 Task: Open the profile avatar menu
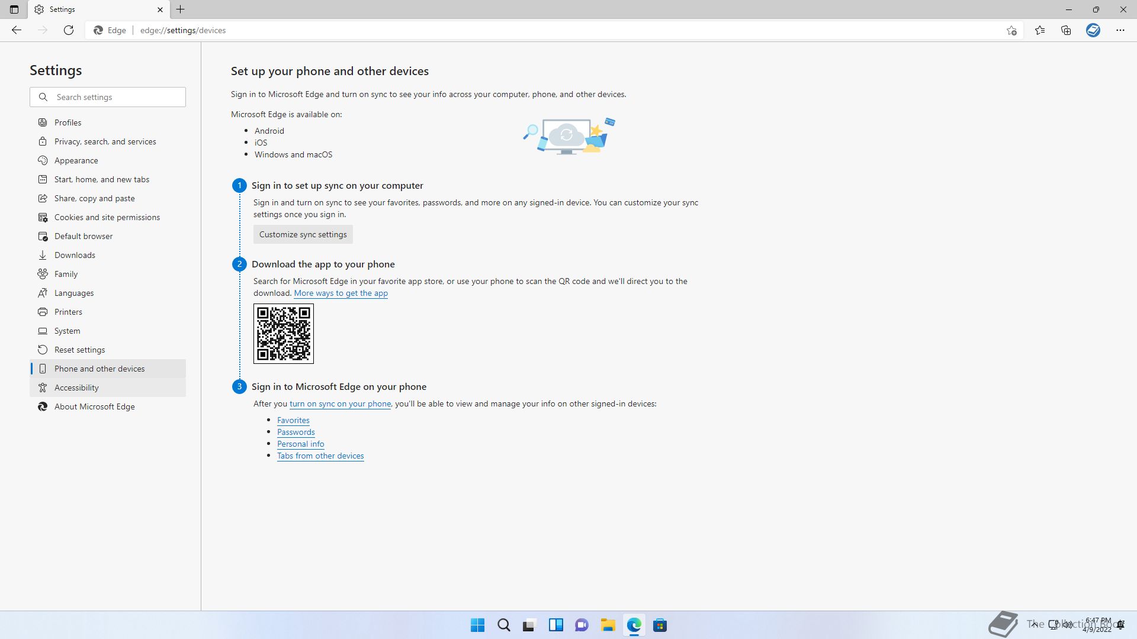1093,30
